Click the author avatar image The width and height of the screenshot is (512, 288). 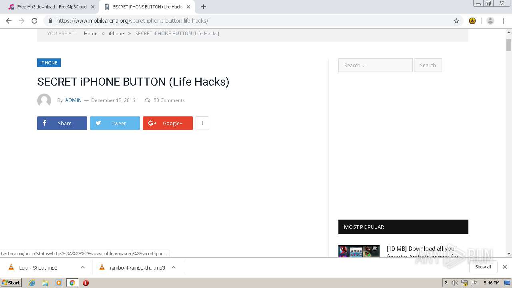click(x=44, y=100)
